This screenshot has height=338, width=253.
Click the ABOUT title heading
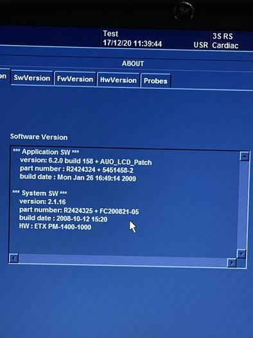click(x=133, y=64)
